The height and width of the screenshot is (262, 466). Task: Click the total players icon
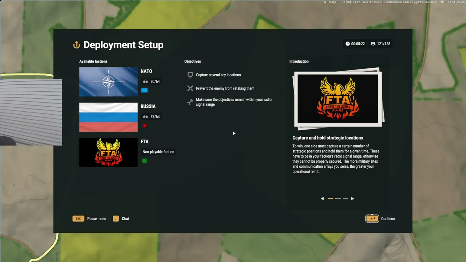click(x=373, y=44)
